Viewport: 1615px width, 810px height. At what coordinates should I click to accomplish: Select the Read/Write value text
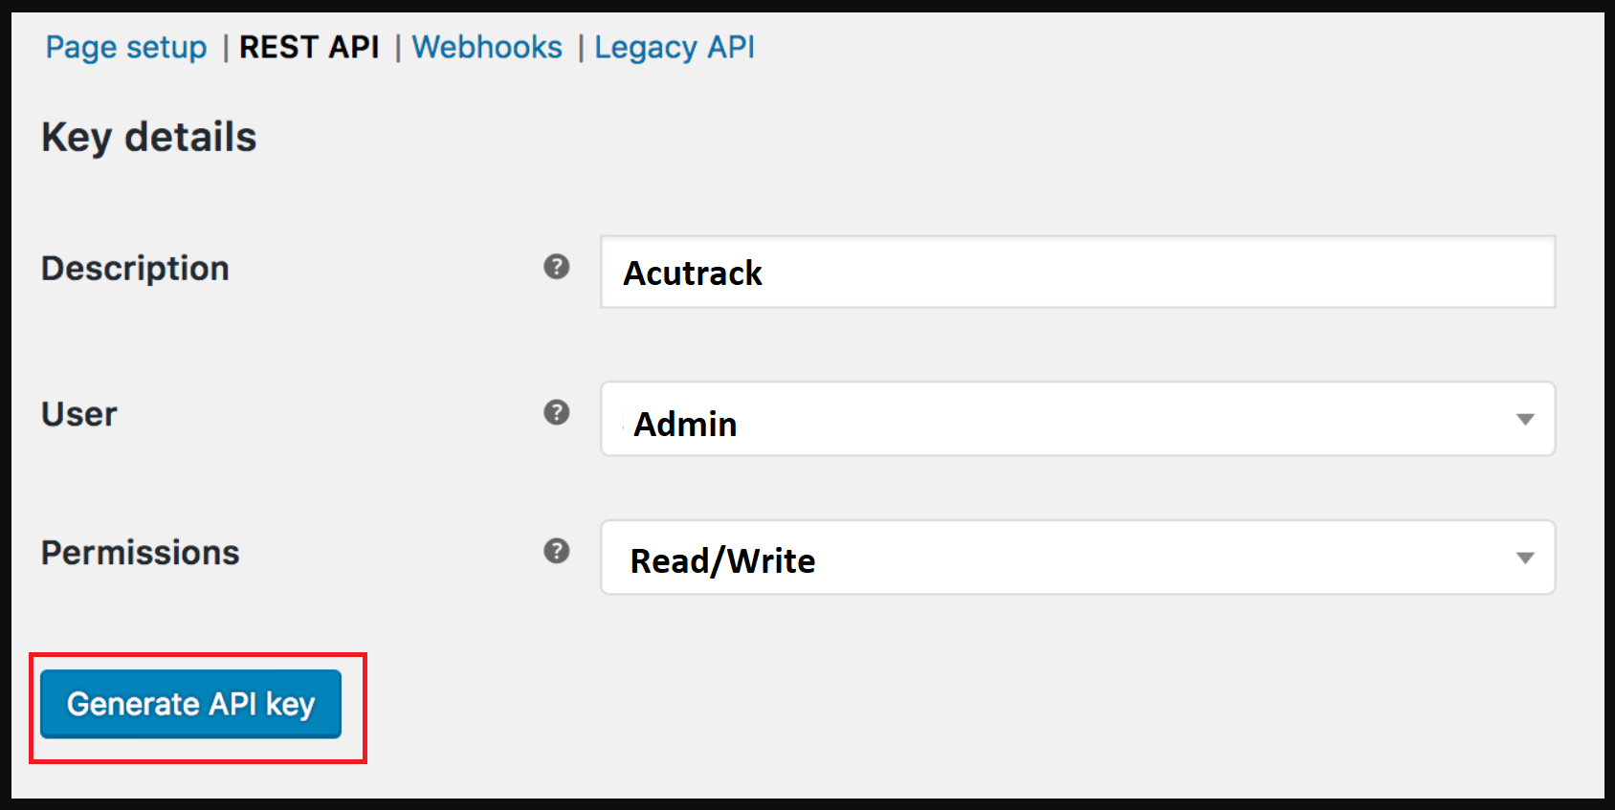coord(722,561)
